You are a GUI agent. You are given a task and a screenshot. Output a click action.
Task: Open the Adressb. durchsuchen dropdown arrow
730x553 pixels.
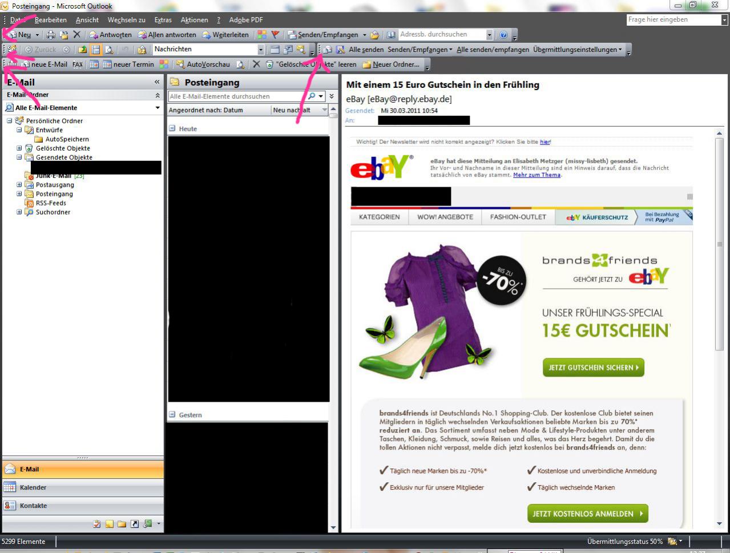(x=489, y=35)
